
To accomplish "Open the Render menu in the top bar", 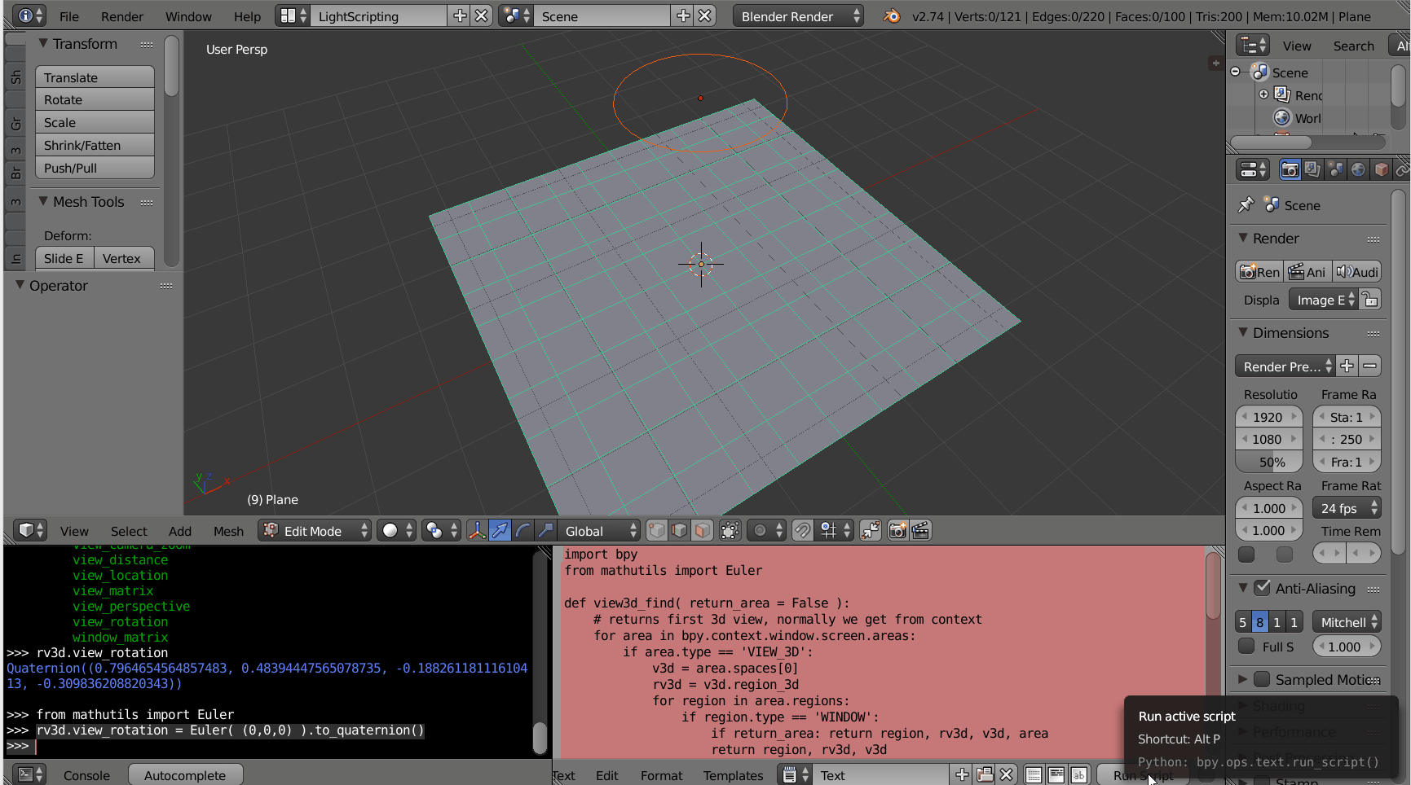I will click(121, 15).
